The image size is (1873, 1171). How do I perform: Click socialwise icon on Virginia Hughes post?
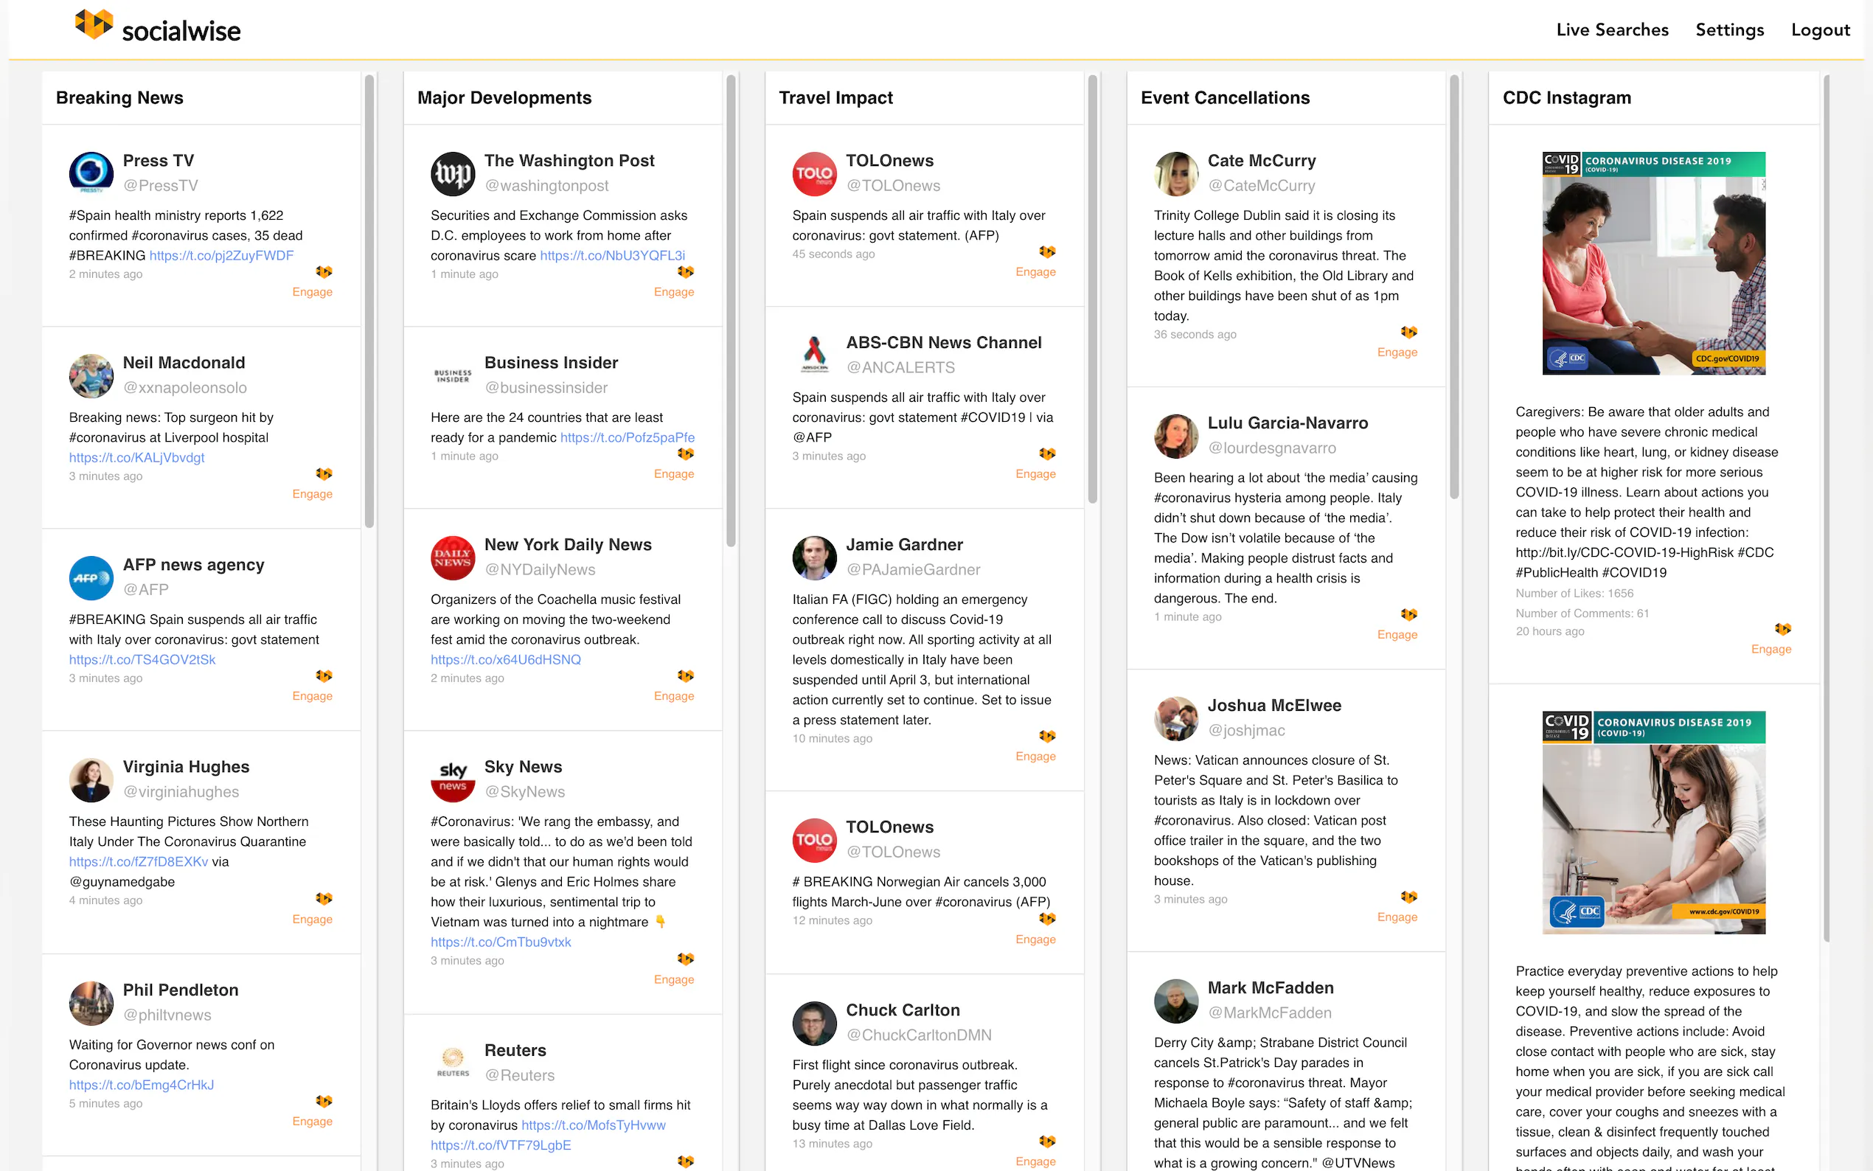[x=324, y=898]
